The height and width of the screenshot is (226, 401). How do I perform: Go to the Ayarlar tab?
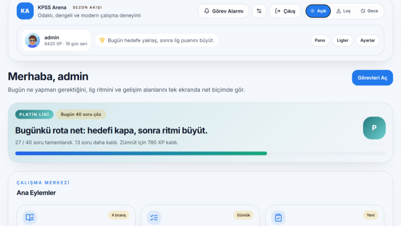(368, 41)
